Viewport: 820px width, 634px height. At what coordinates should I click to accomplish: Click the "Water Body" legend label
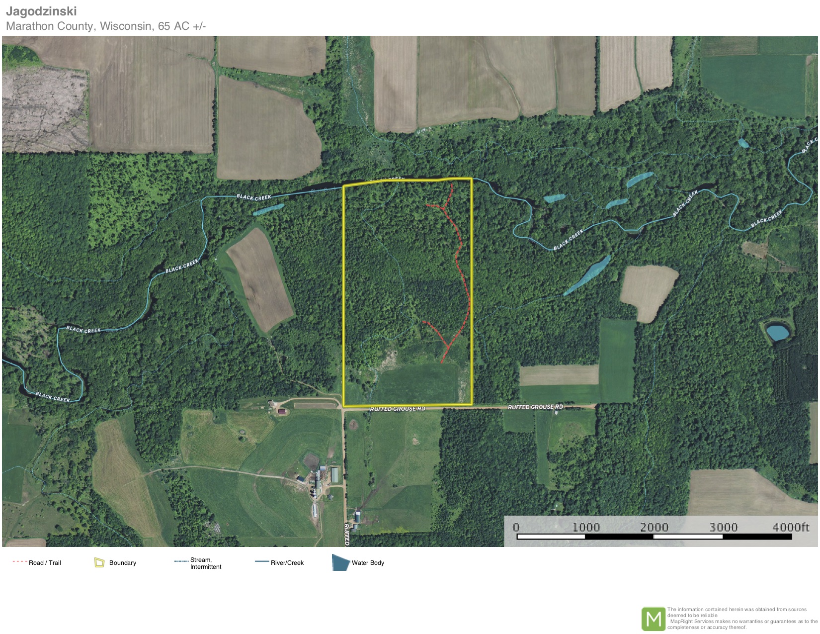coord(368,563)
